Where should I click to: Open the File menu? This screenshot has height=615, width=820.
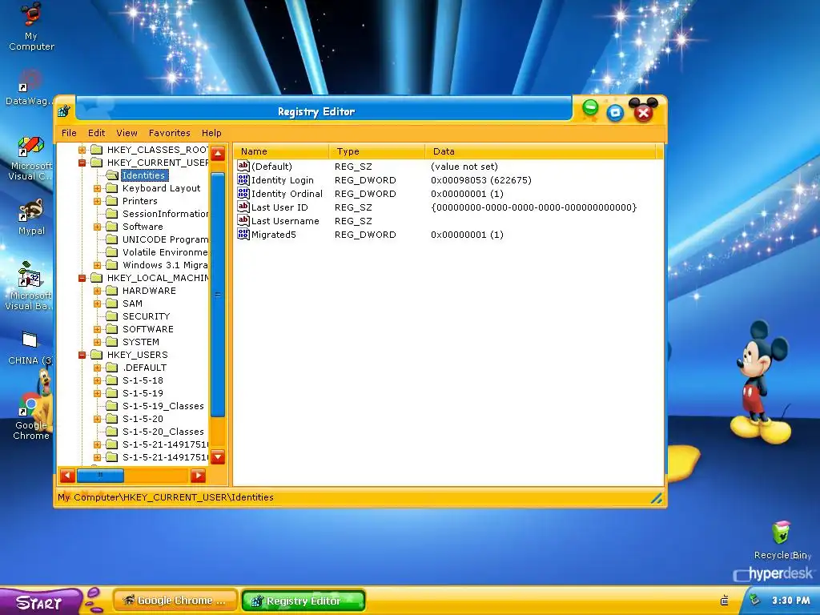(x=69, y=133)
